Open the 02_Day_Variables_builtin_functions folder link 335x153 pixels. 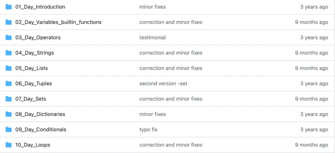tap(58, 22)
